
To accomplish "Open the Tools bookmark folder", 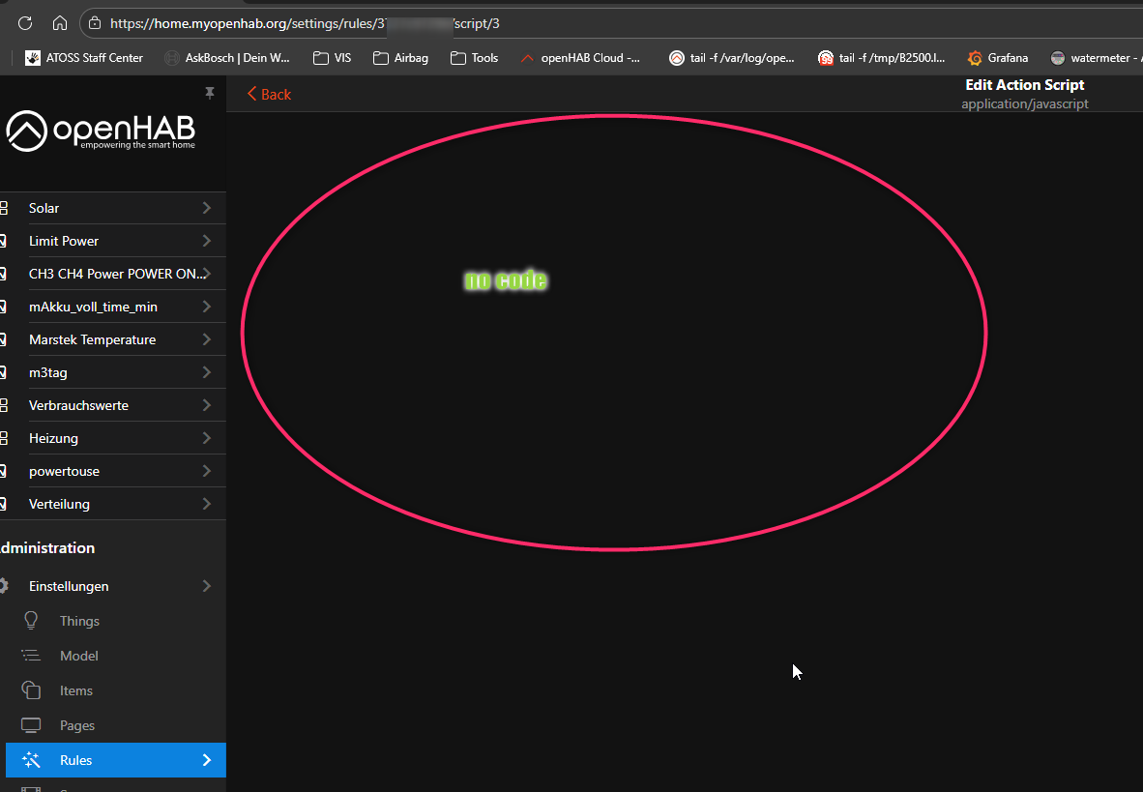I will [474, 58].
